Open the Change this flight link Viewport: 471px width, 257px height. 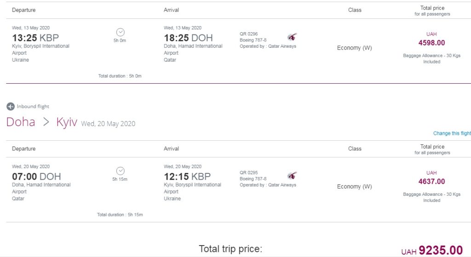click(452, 133)
